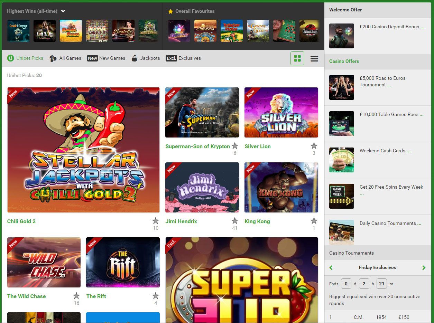434x323 pixels.
Task: Toggle The Wild Chase favourite star
Action: [76, 296]
